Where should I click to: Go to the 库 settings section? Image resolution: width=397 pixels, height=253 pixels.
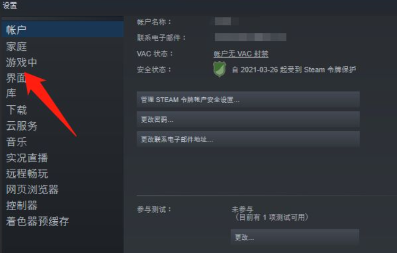coord(11,93)
